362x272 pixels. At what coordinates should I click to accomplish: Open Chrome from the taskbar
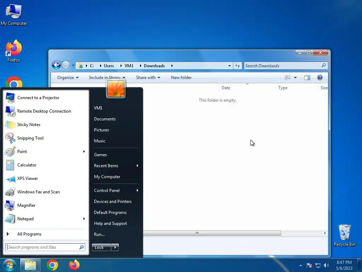click(52, 265)
